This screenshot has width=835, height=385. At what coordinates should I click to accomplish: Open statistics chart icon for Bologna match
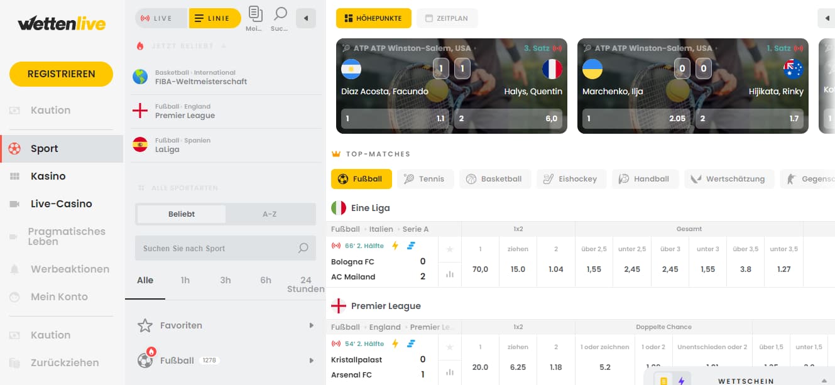[x=449, y=274]
